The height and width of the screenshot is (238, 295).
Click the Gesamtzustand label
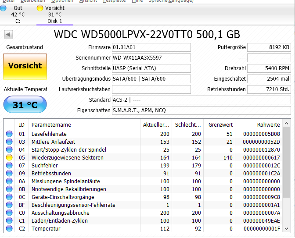(x=25, y=47)
